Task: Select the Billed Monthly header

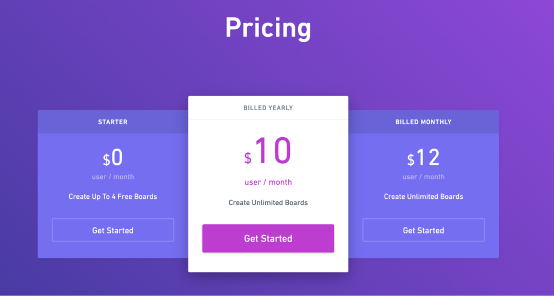Action: click(x=423, y=122)
